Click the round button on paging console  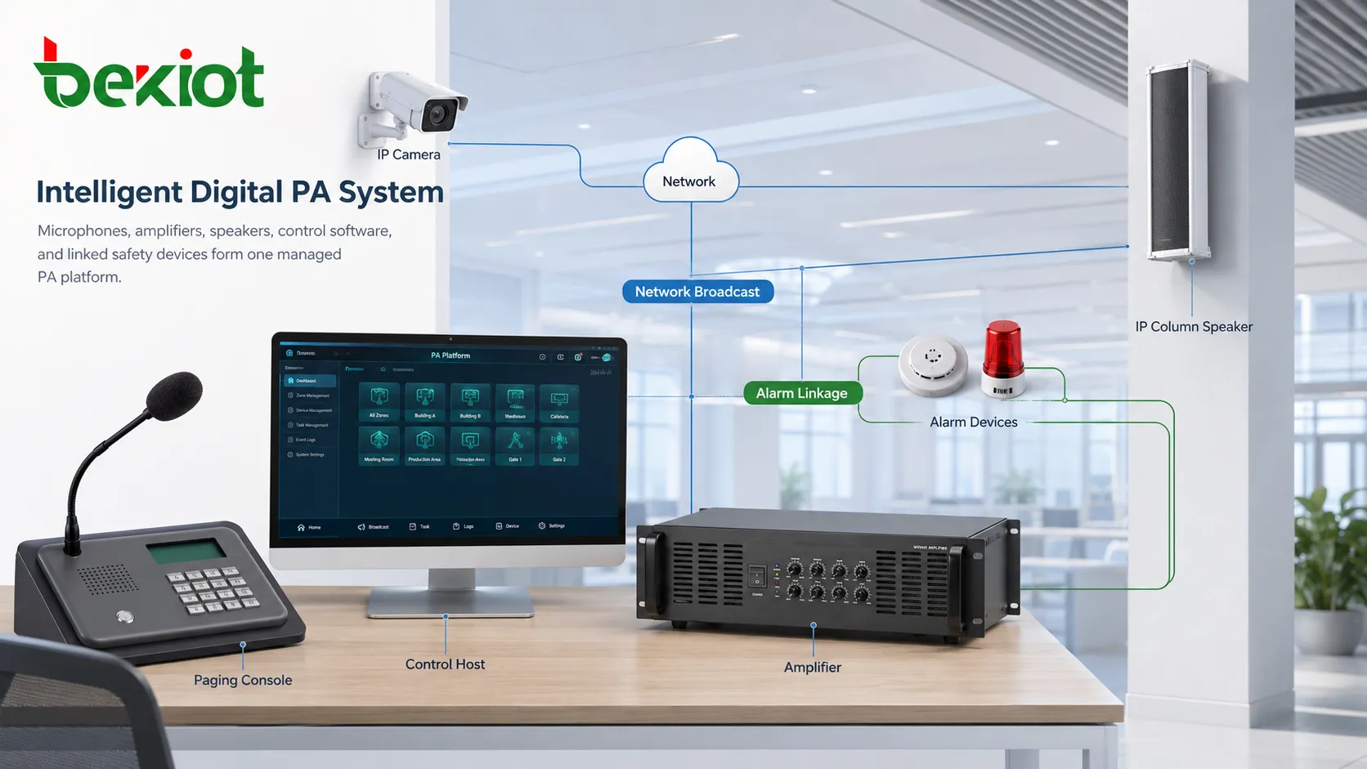(x=125, y=616)
